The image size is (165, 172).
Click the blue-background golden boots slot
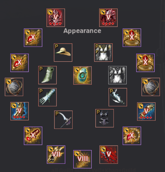click(19, 111)
